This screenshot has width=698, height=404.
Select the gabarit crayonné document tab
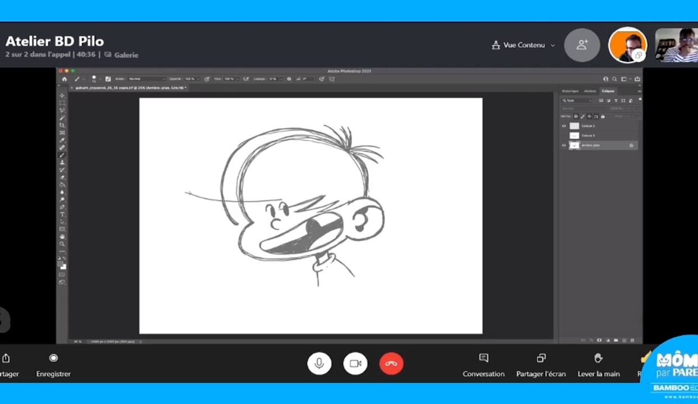128,88
